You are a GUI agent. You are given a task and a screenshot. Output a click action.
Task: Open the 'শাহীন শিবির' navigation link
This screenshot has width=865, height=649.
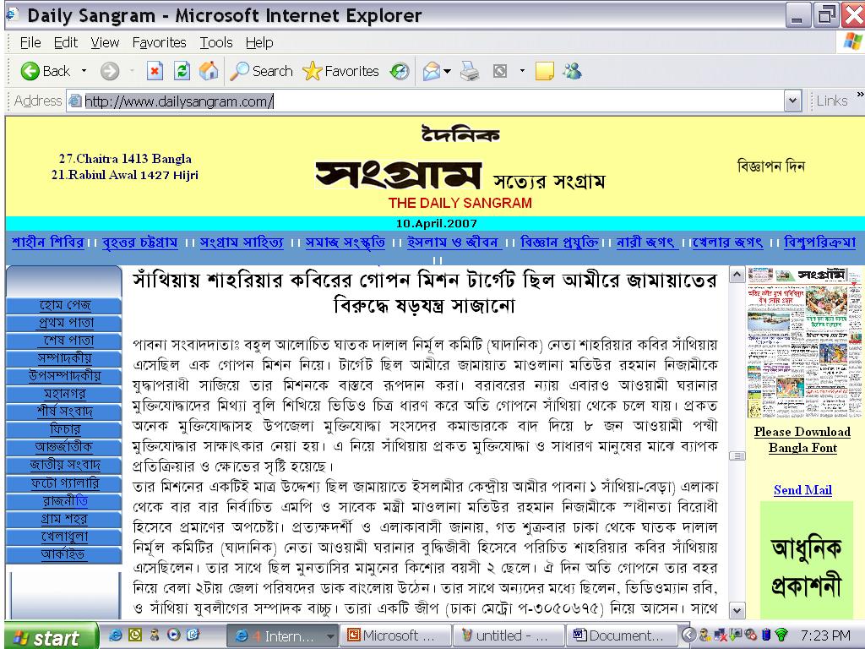tap(47, 243)
